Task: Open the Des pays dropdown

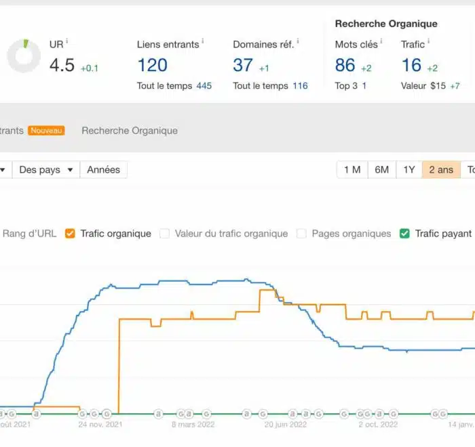Action: [45, 170]
